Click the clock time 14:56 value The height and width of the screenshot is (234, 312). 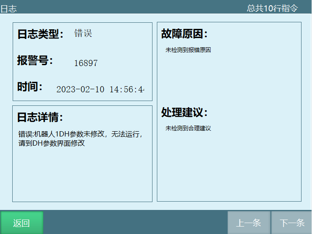tap(121, 89)
